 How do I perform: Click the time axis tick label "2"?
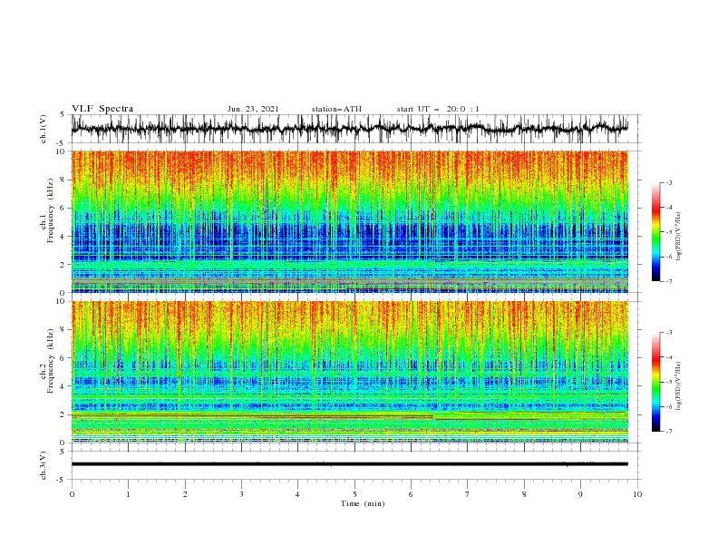pos(185,494)
